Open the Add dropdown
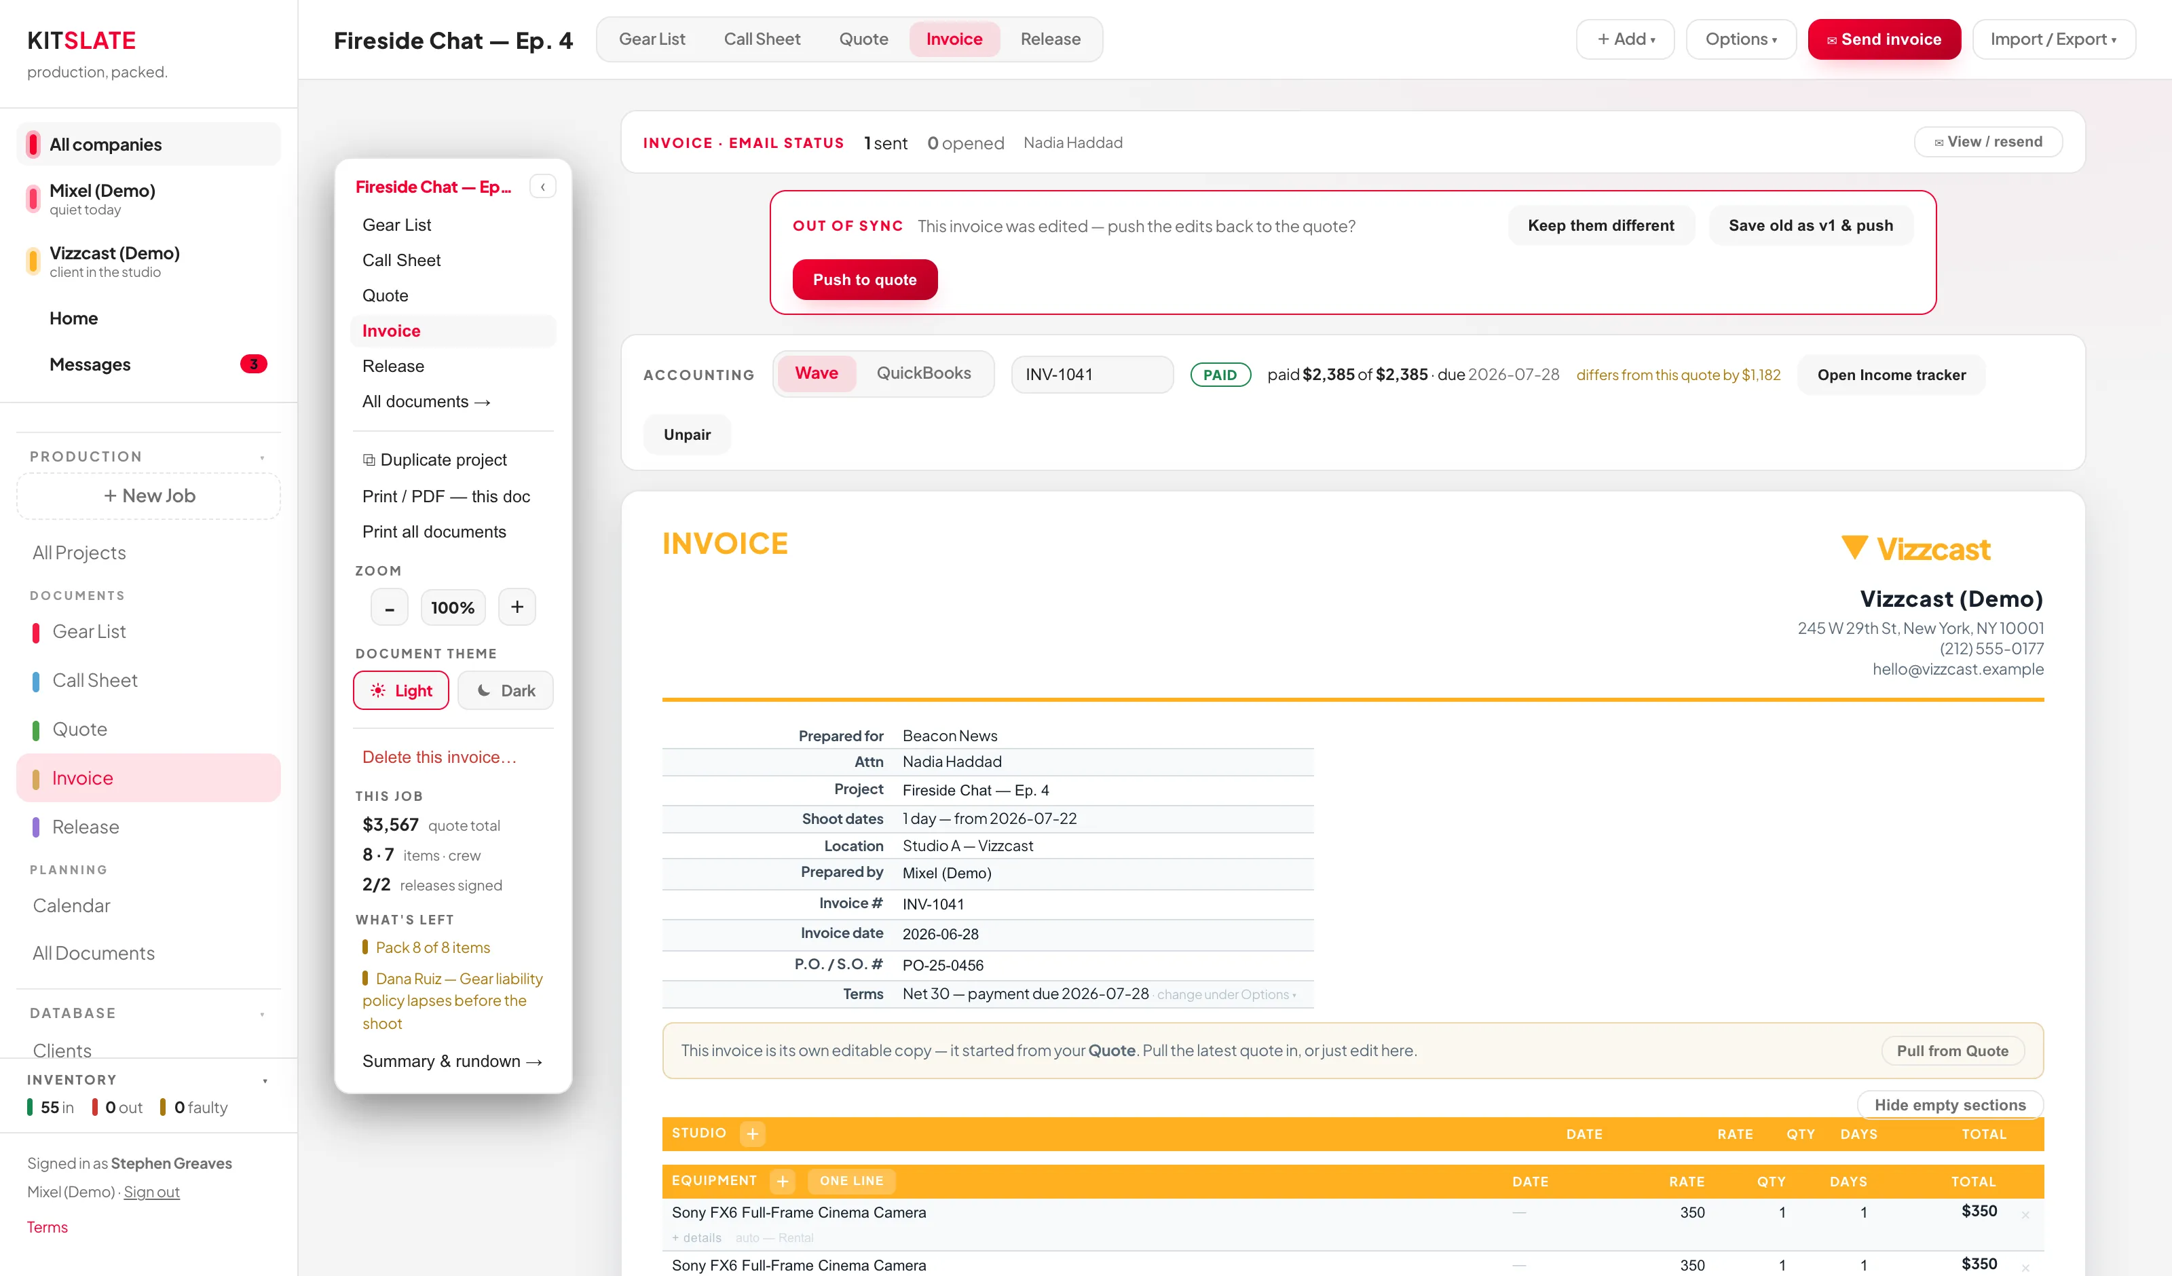 point(1625,39)
